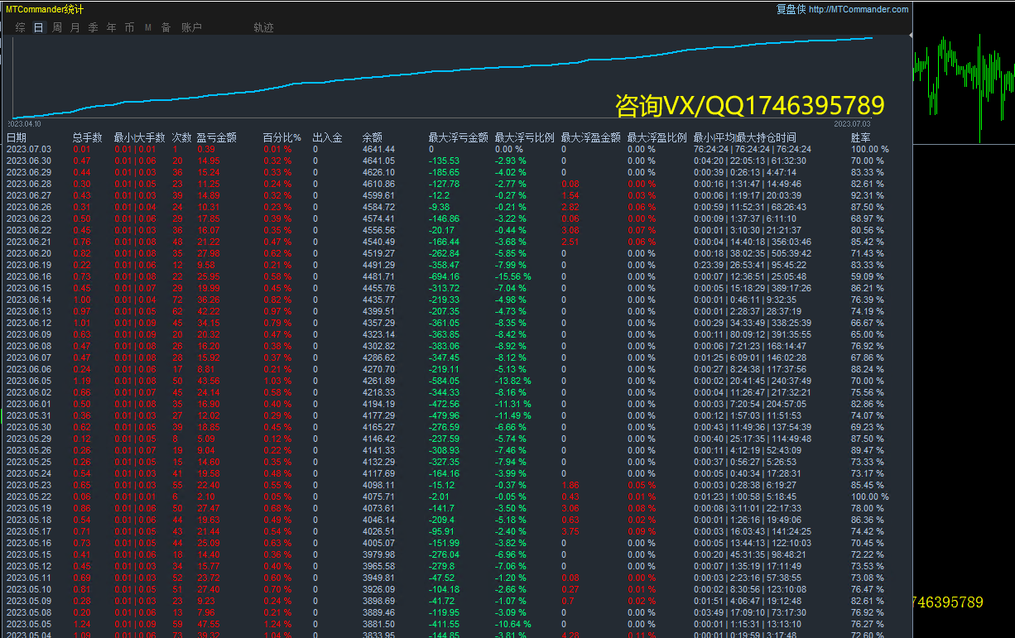This screenshot has width=1015, height=638.
Task: Select the M tab icon
Action: (x=148, y=27)
